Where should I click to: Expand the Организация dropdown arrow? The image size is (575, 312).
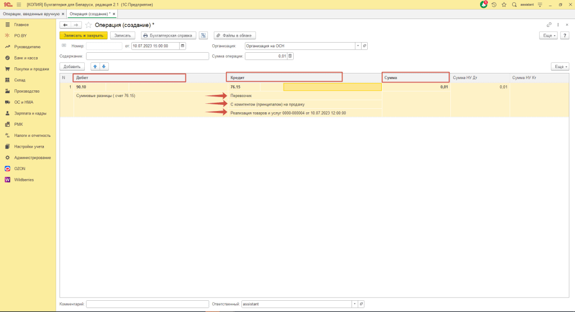(358, 46)
